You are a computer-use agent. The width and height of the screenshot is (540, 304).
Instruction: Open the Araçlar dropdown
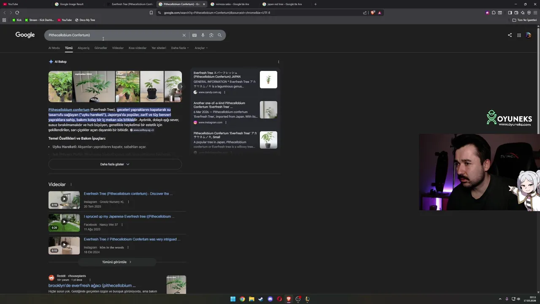[201, 48]
